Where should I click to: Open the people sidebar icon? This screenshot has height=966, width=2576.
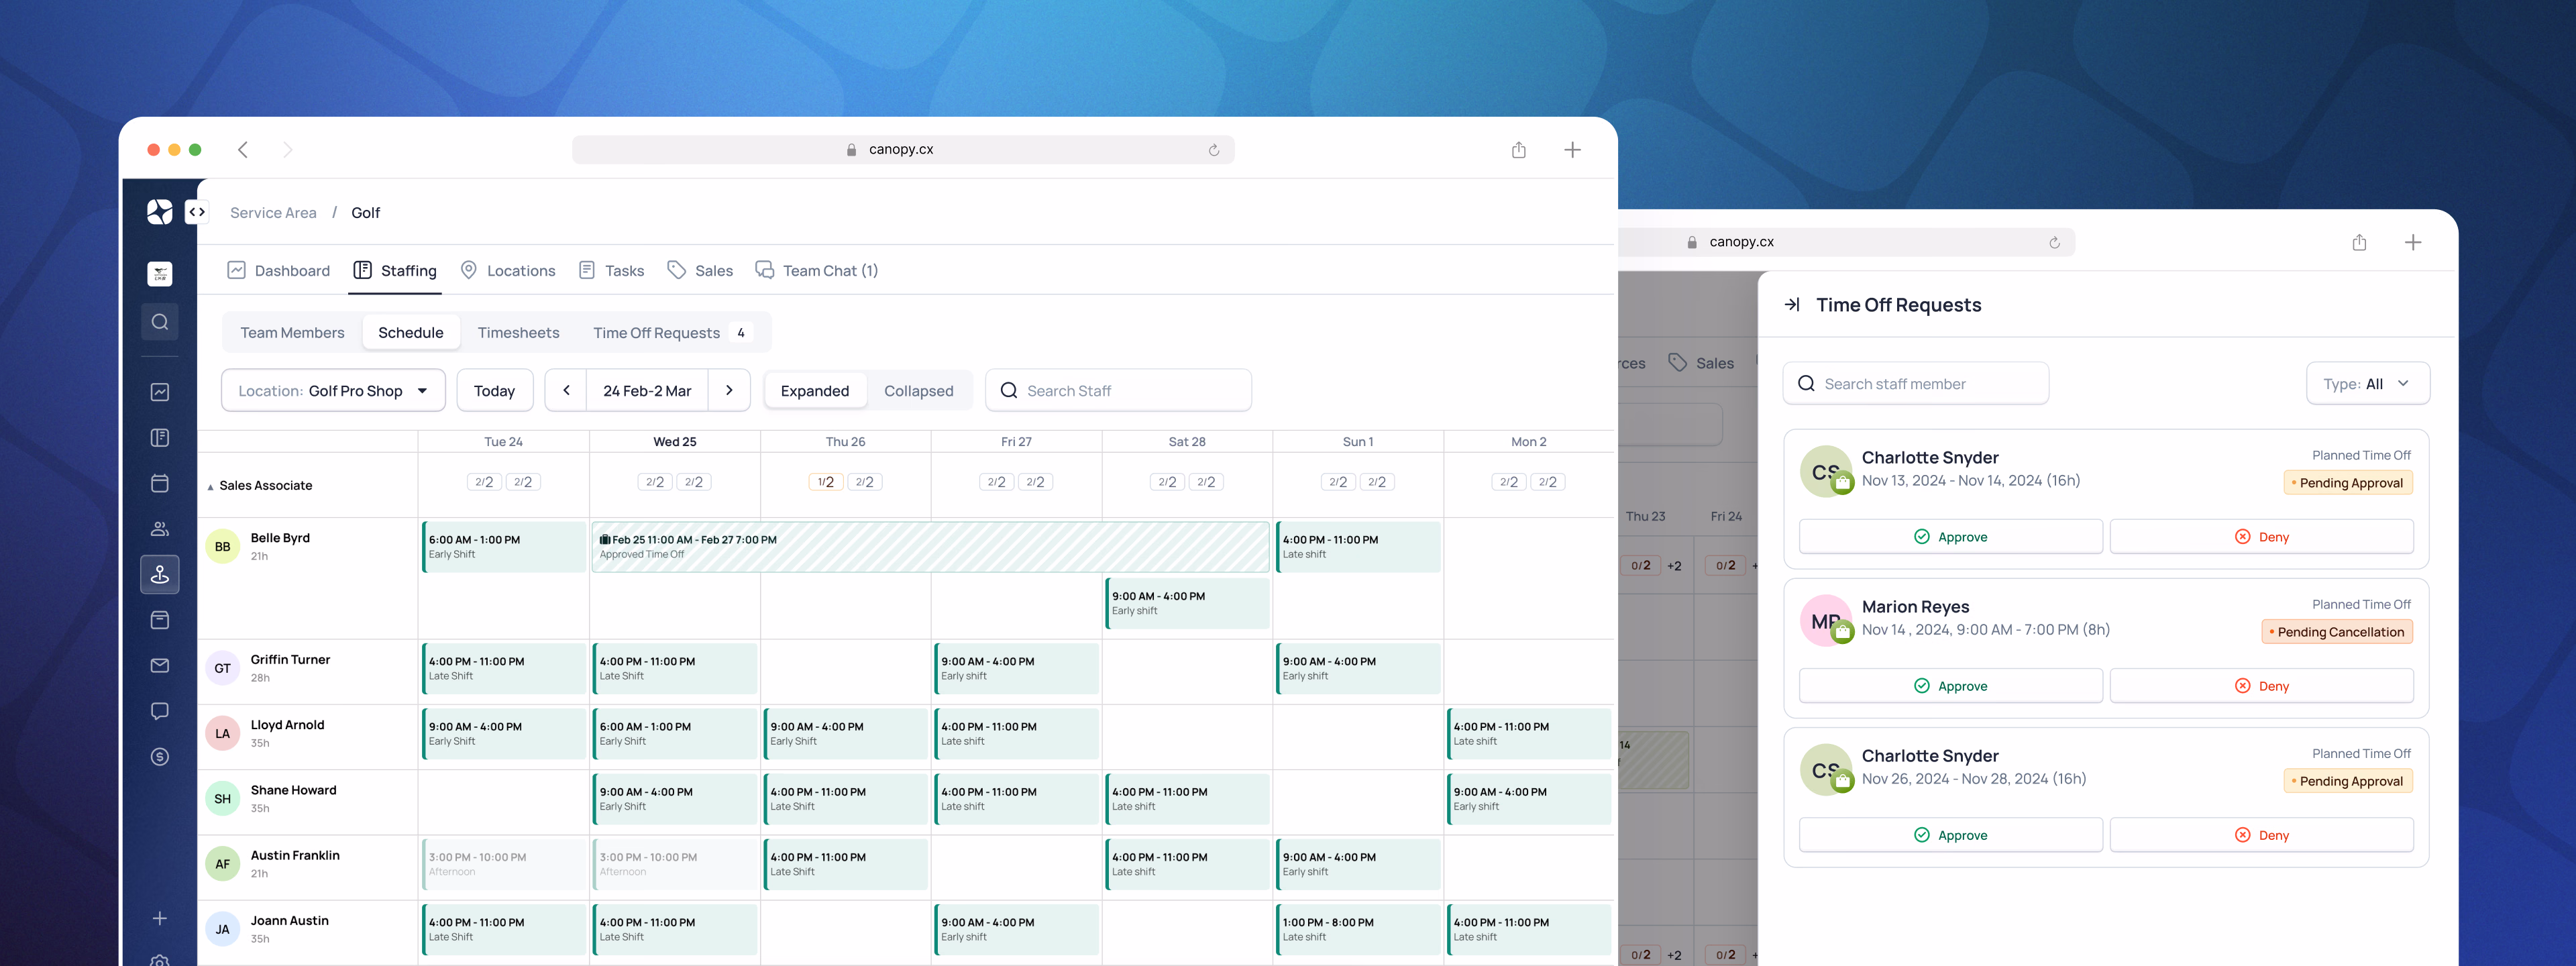coord(160,529)
